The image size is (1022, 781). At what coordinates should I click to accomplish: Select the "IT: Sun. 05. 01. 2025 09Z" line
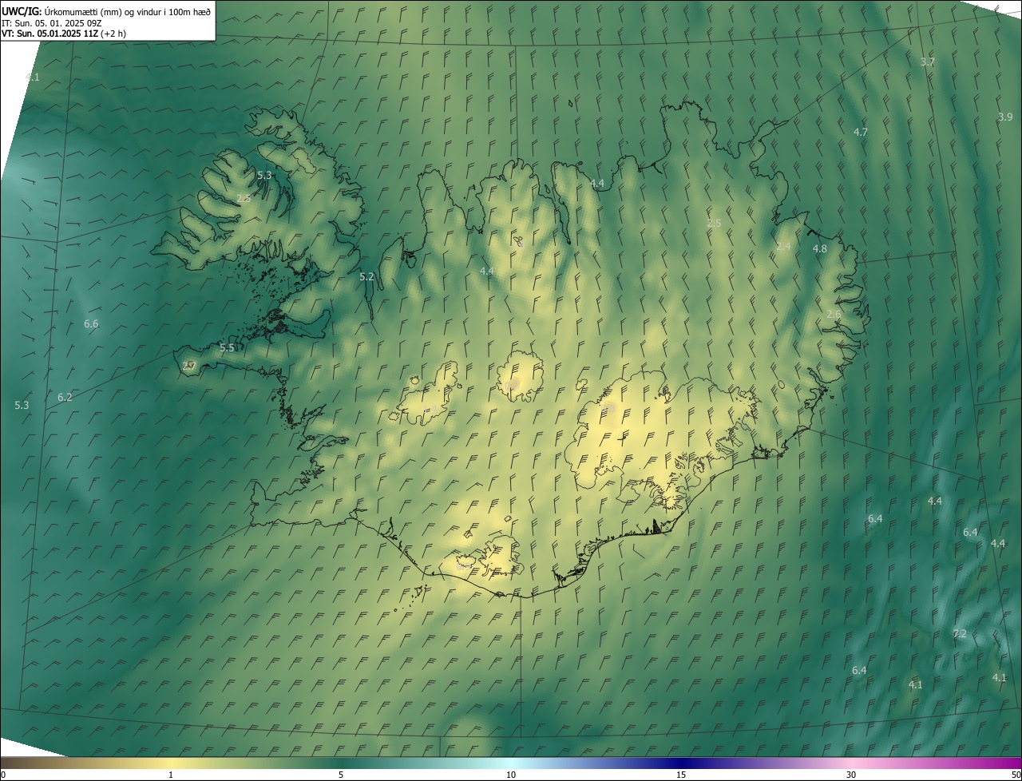pos(52,22)
